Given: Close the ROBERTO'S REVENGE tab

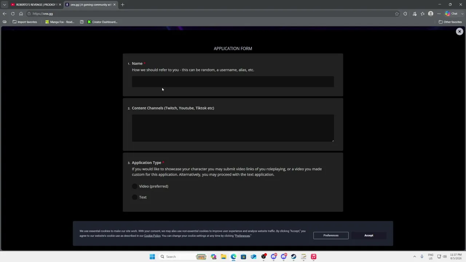Looking at the screenshot, I should (x=60, y=5).
